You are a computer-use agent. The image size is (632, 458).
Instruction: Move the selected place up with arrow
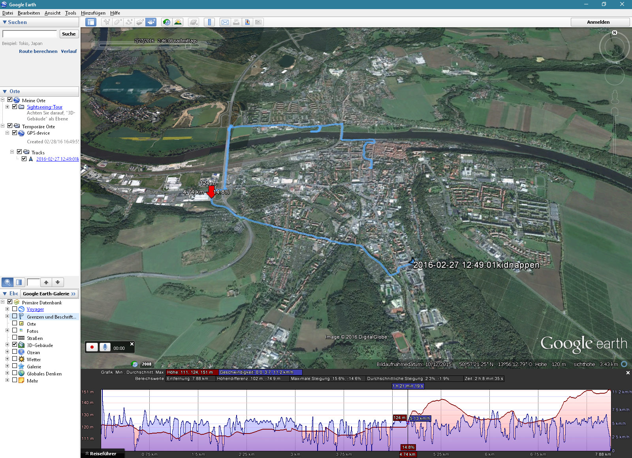46,282
